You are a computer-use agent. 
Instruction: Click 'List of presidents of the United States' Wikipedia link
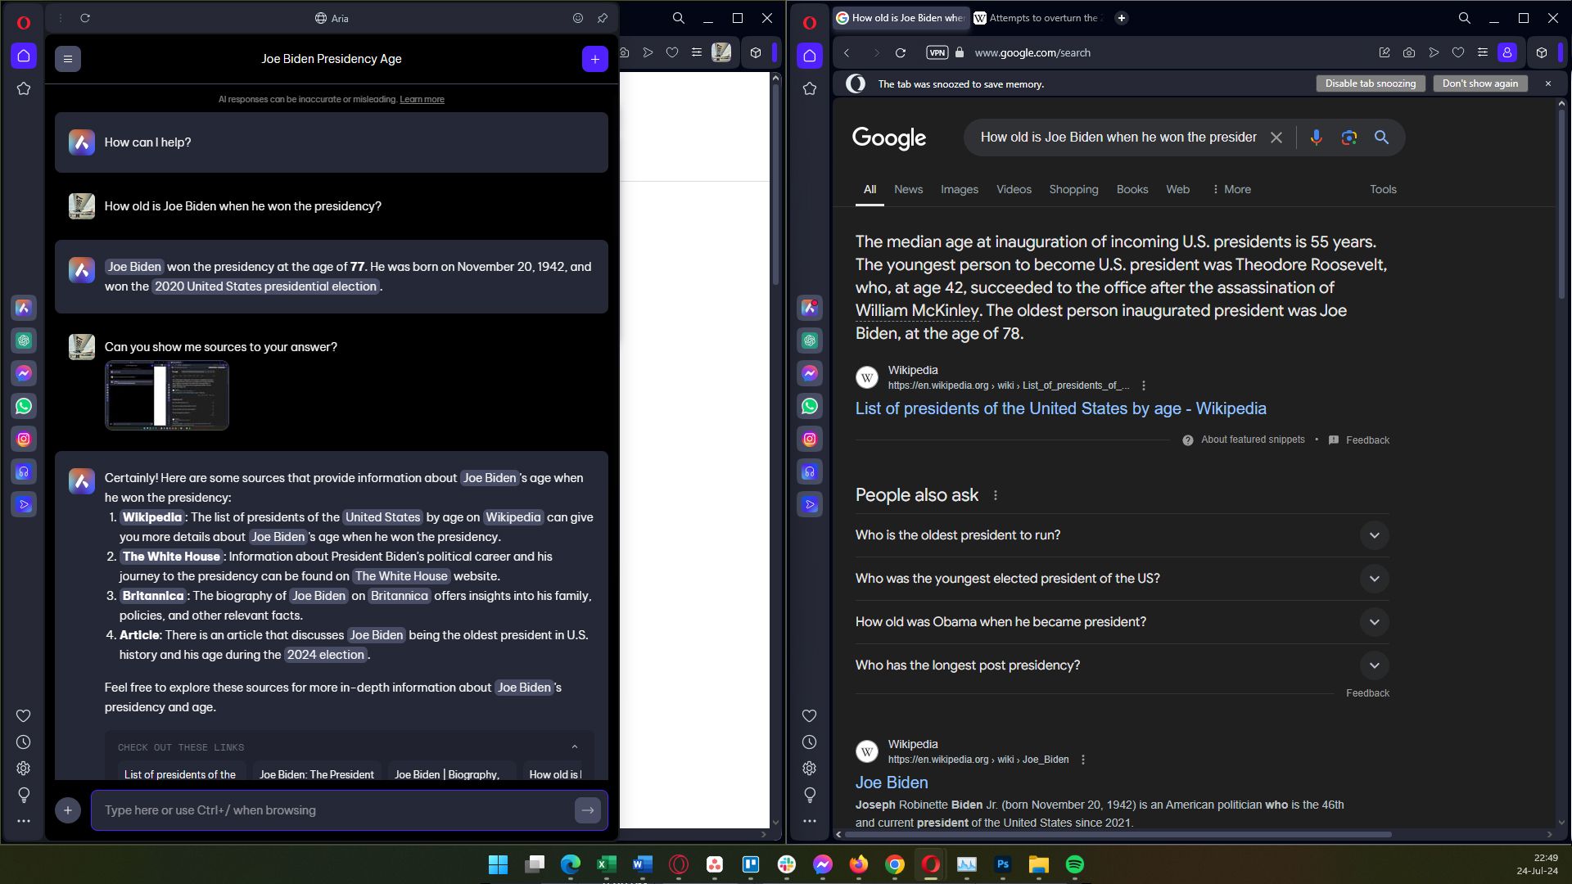[1060, 408]
